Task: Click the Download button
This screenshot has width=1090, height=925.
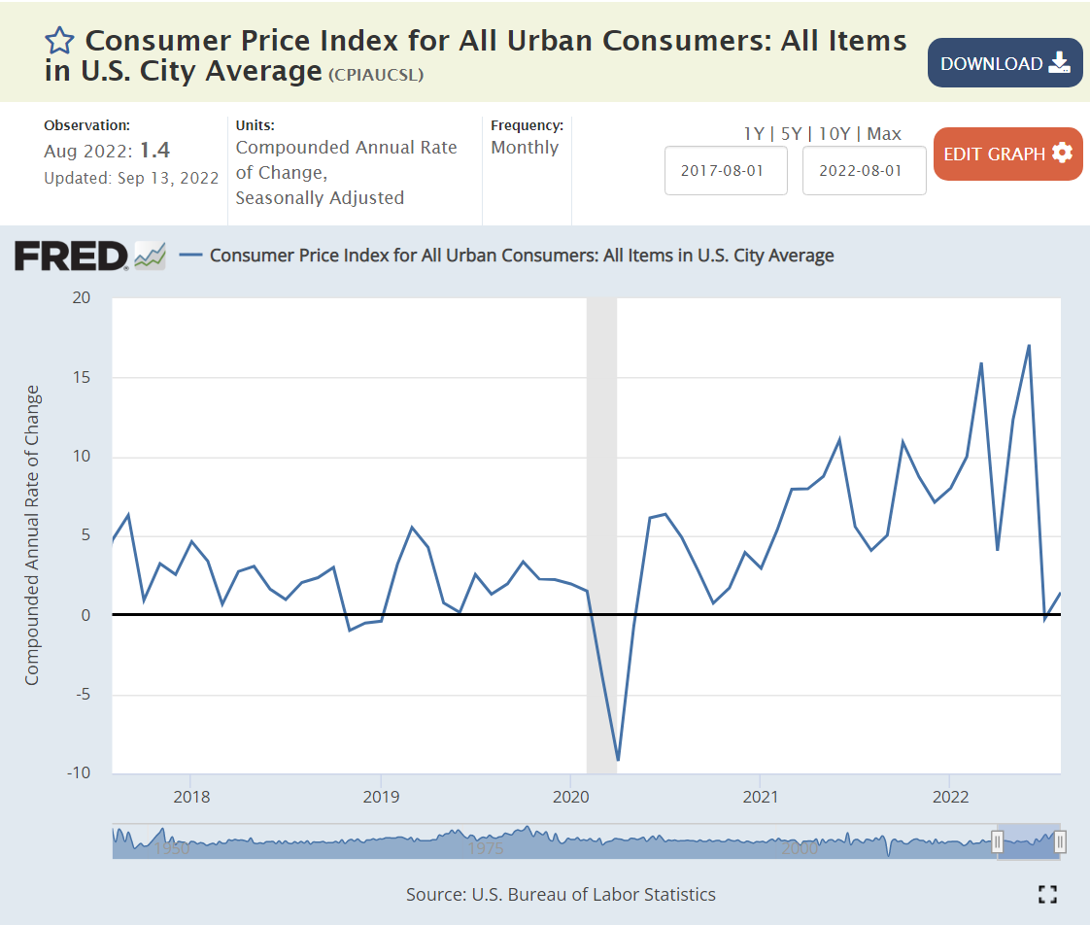Action: 1005,63
